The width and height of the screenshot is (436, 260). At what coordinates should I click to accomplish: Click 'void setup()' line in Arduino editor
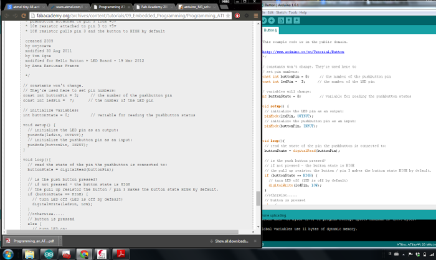275,106
